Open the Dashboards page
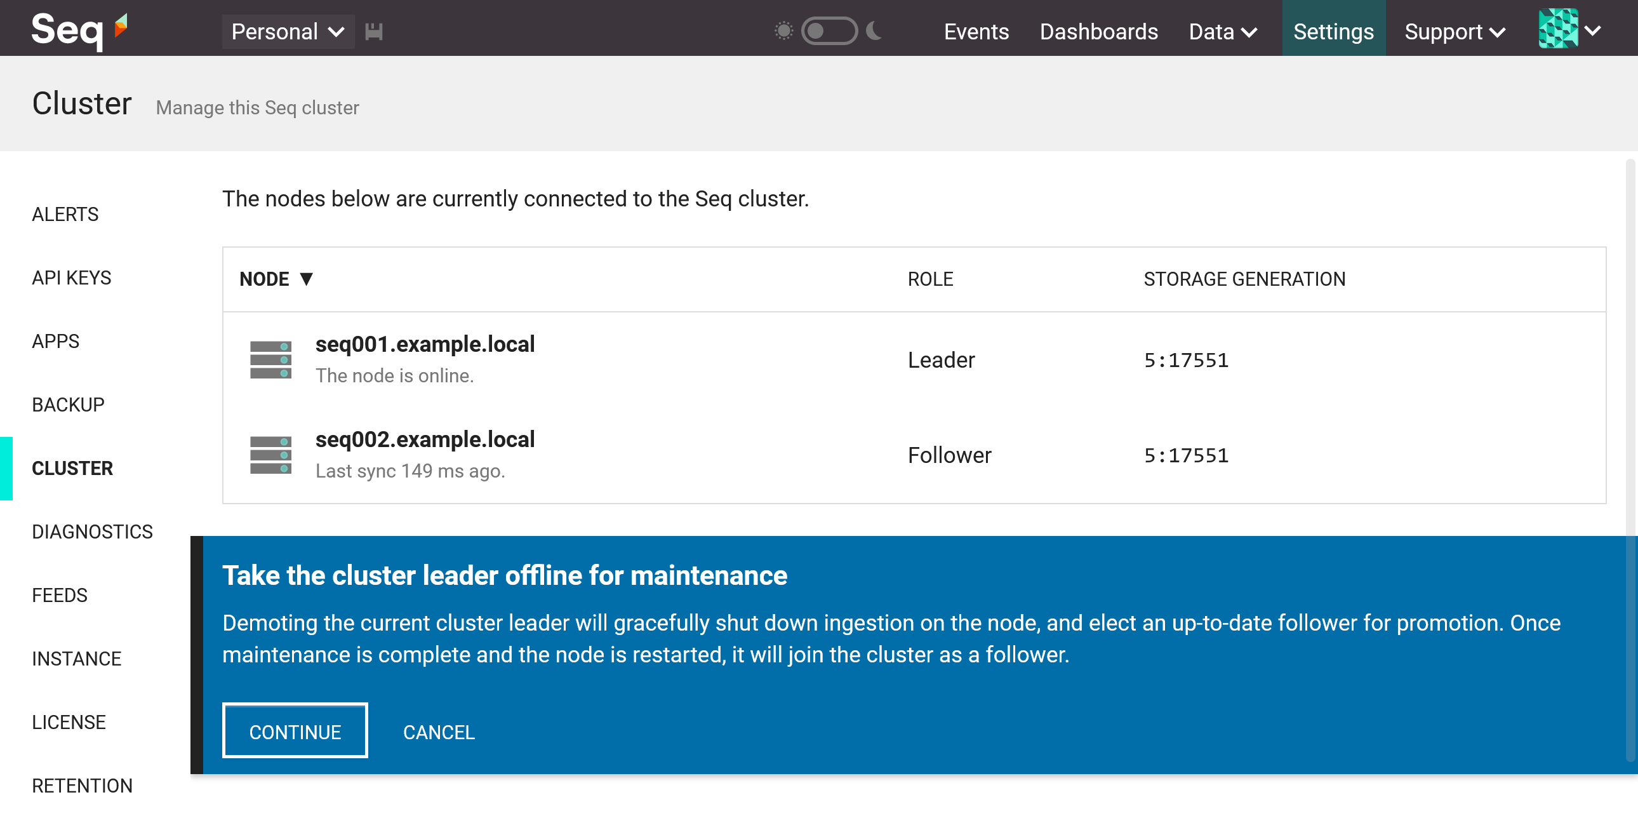Viewport: 1638px width, 830px height. click(1098, 32)
